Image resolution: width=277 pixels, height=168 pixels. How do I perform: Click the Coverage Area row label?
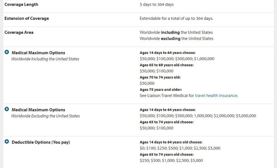(18, 32)
